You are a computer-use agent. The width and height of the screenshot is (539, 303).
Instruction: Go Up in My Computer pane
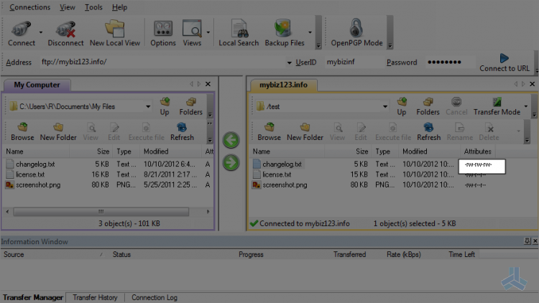tap(165, 106)
